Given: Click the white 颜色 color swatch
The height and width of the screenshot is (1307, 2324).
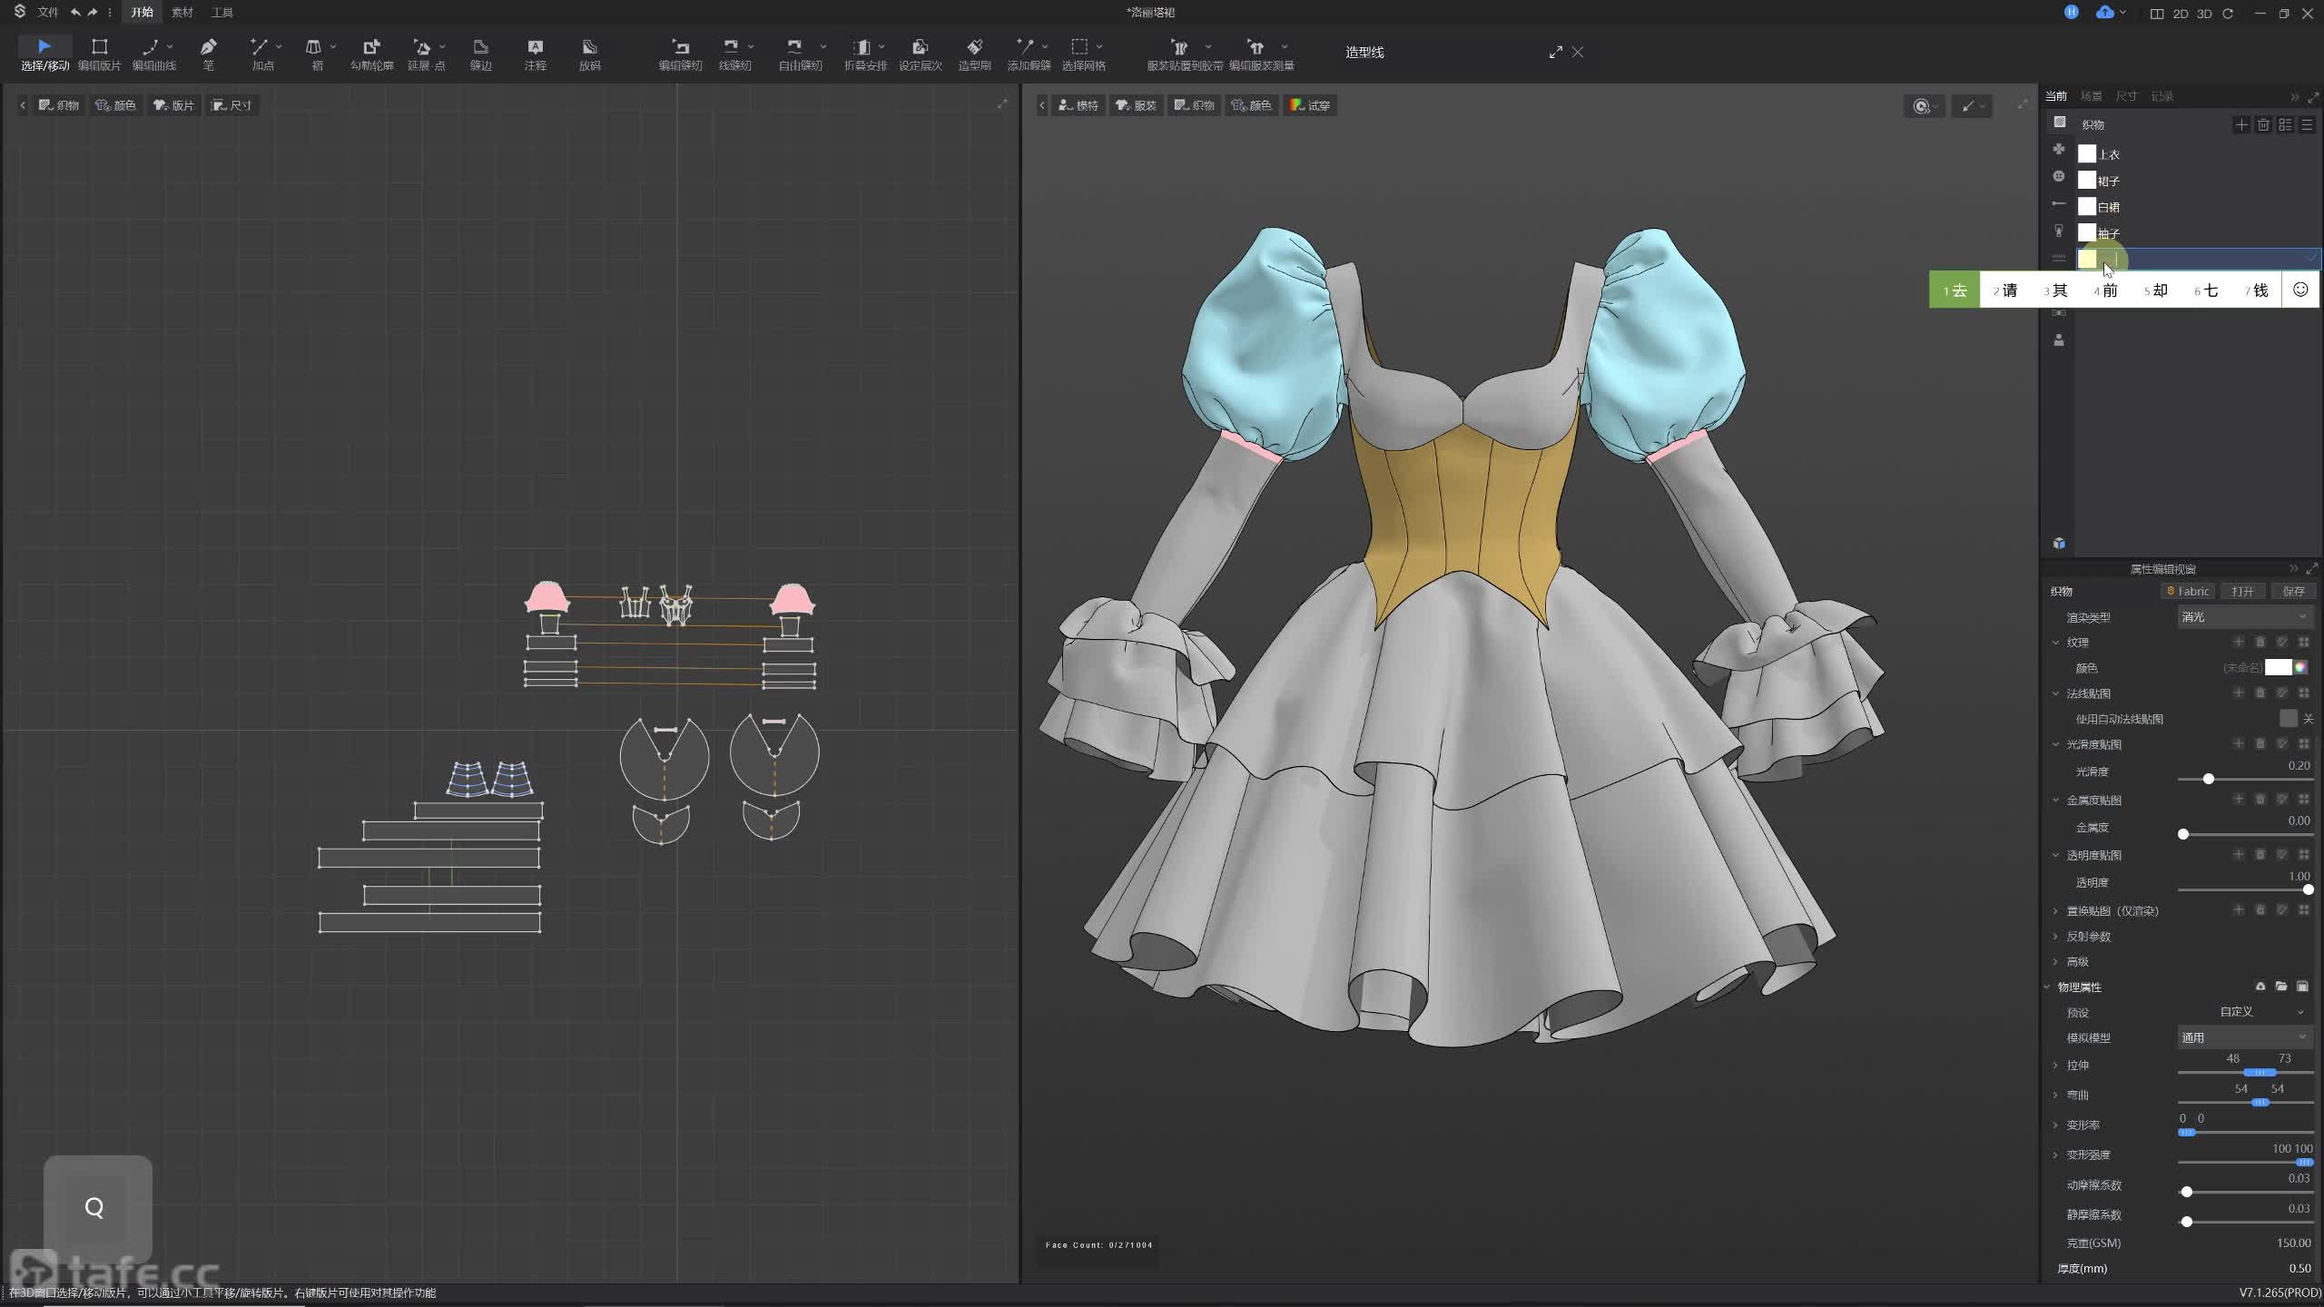Looking at the screenshot, I should 2278,667.
